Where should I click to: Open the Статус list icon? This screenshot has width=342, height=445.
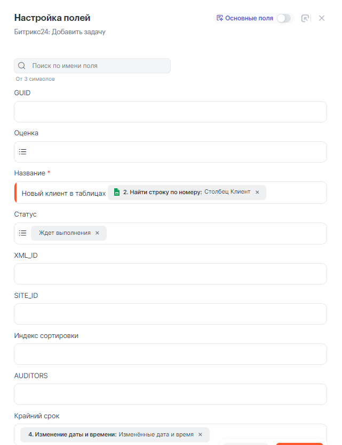(x=23, y=233)
